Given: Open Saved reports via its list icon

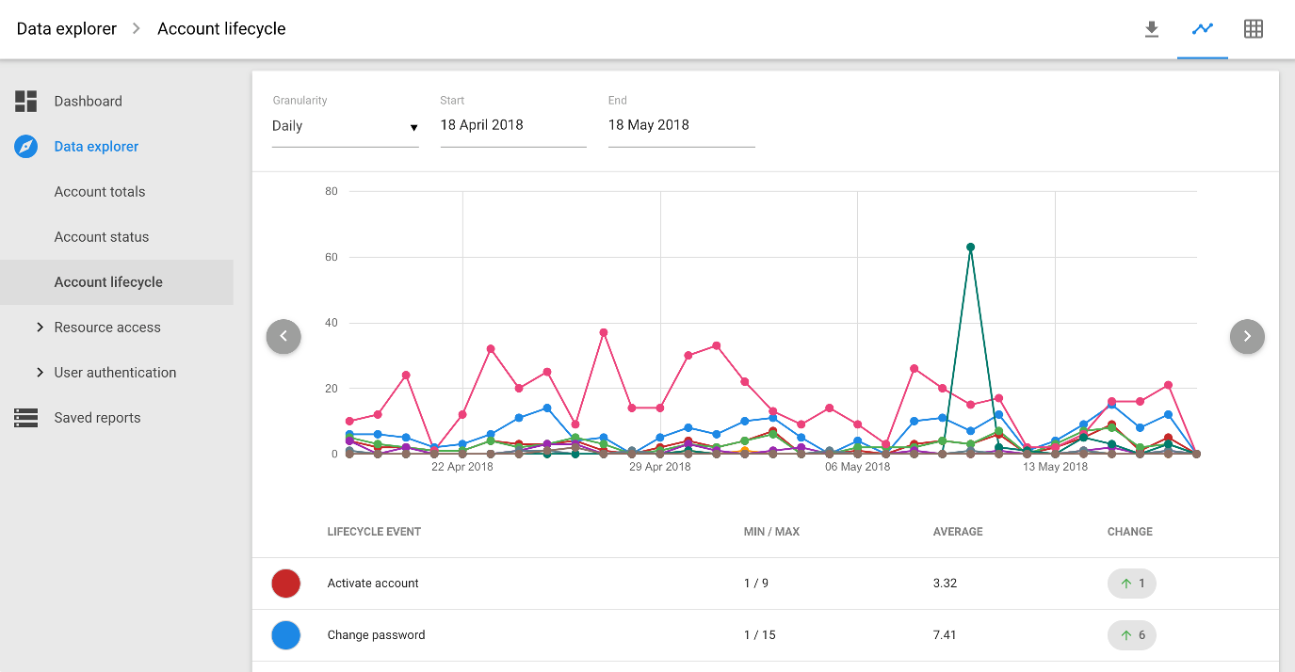Looking at the screenshot, I should click(25, 417).
